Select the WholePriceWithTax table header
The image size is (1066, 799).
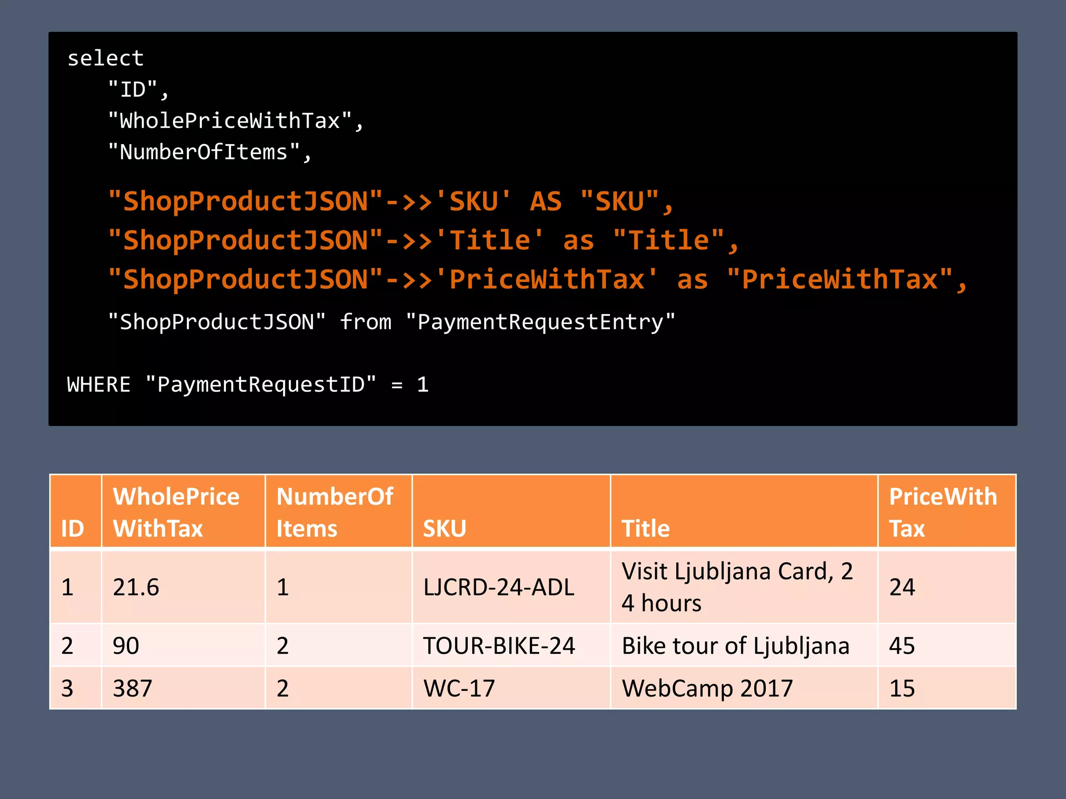tap(176, 512)
